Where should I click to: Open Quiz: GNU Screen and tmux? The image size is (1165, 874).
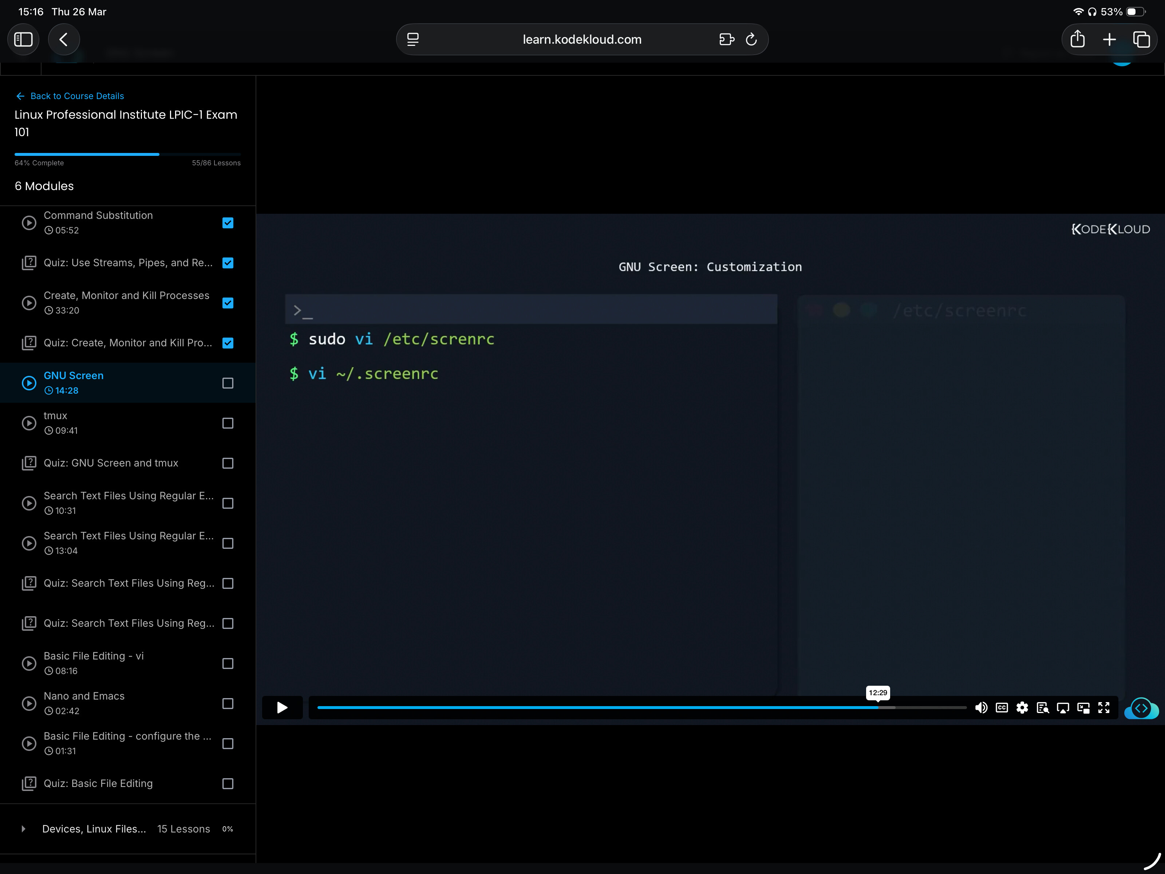click(x=111, y=463)
